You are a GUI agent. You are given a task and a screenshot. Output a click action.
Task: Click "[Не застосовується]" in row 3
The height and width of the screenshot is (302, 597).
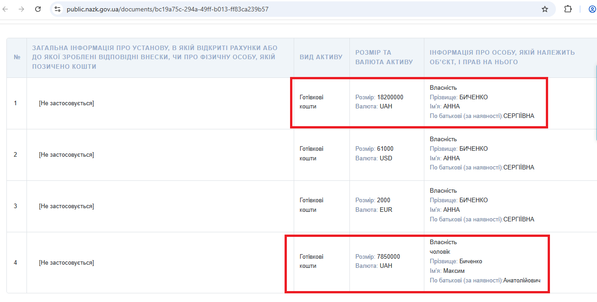tap(66, 206)
